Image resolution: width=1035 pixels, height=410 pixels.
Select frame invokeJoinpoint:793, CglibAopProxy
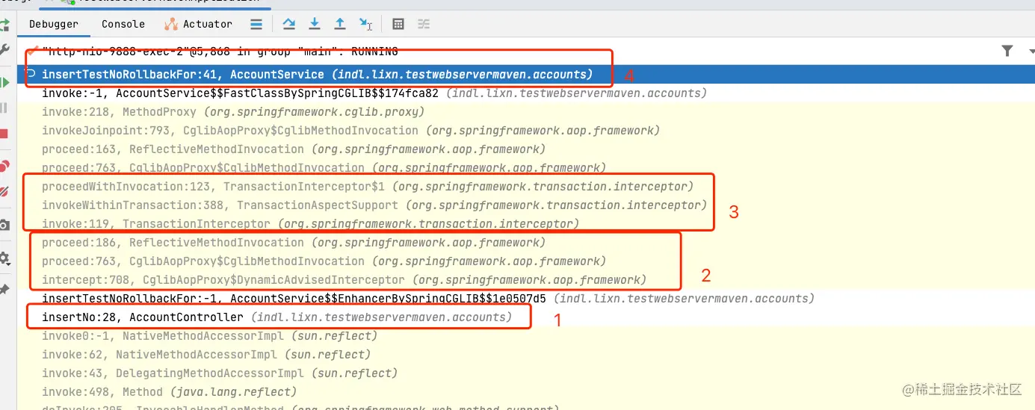click(526, 131)
